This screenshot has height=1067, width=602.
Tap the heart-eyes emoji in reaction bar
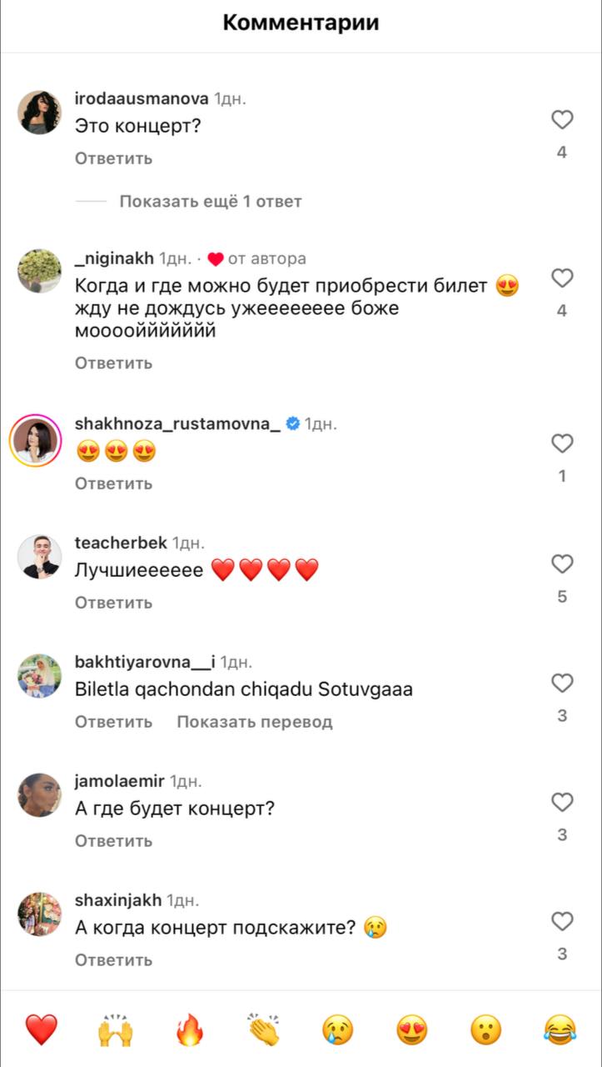(x=412, y=1030)
